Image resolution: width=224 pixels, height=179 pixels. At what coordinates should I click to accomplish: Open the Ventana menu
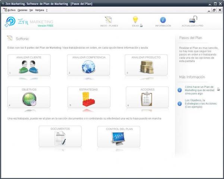click(40, 10)
